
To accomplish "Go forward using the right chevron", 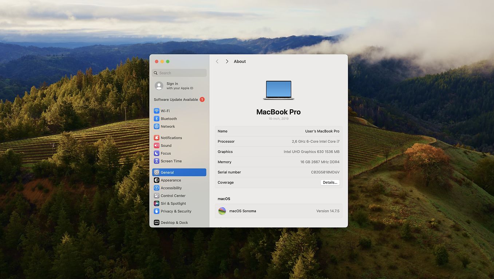I will tap(227, 61).
